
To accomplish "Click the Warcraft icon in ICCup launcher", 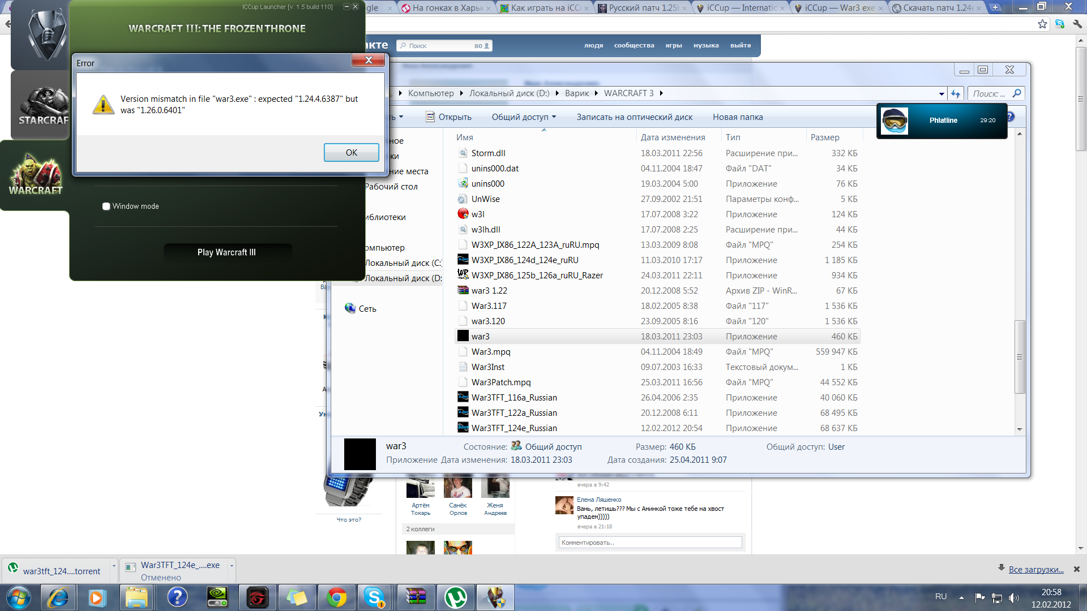I will tap(35, 175).
